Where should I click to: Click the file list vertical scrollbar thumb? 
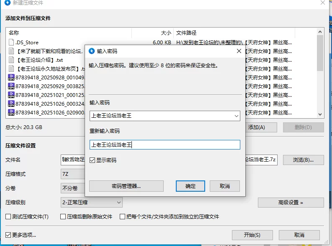(320, 53)
